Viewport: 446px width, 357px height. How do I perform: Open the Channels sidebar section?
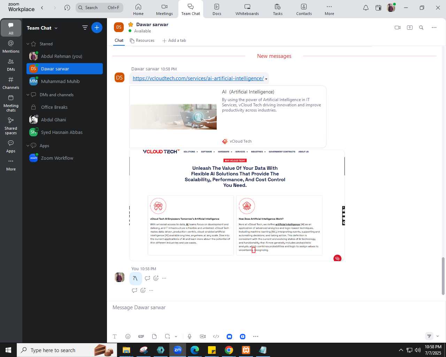[11, 83]
